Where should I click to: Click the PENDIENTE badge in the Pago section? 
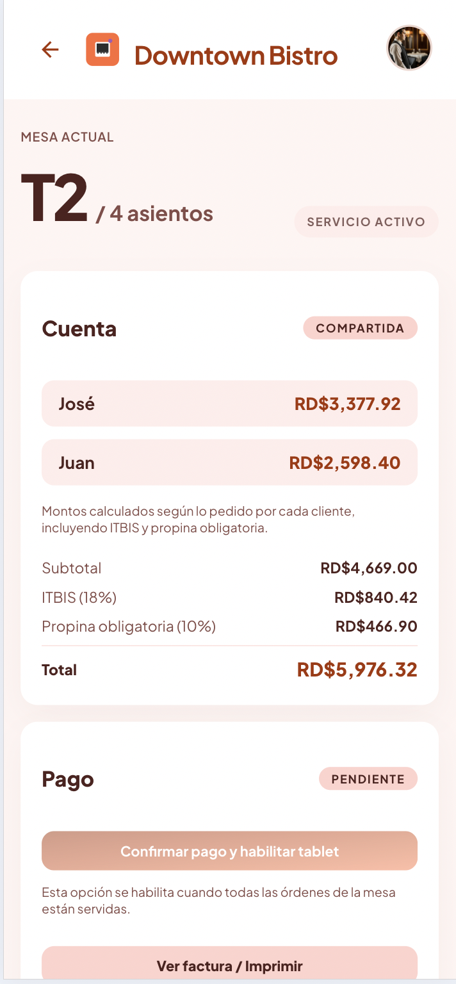(x=368, y=778)
